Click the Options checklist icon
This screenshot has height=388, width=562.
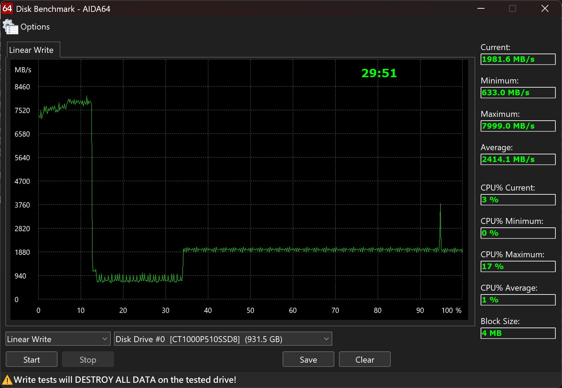tap(11, 27)
